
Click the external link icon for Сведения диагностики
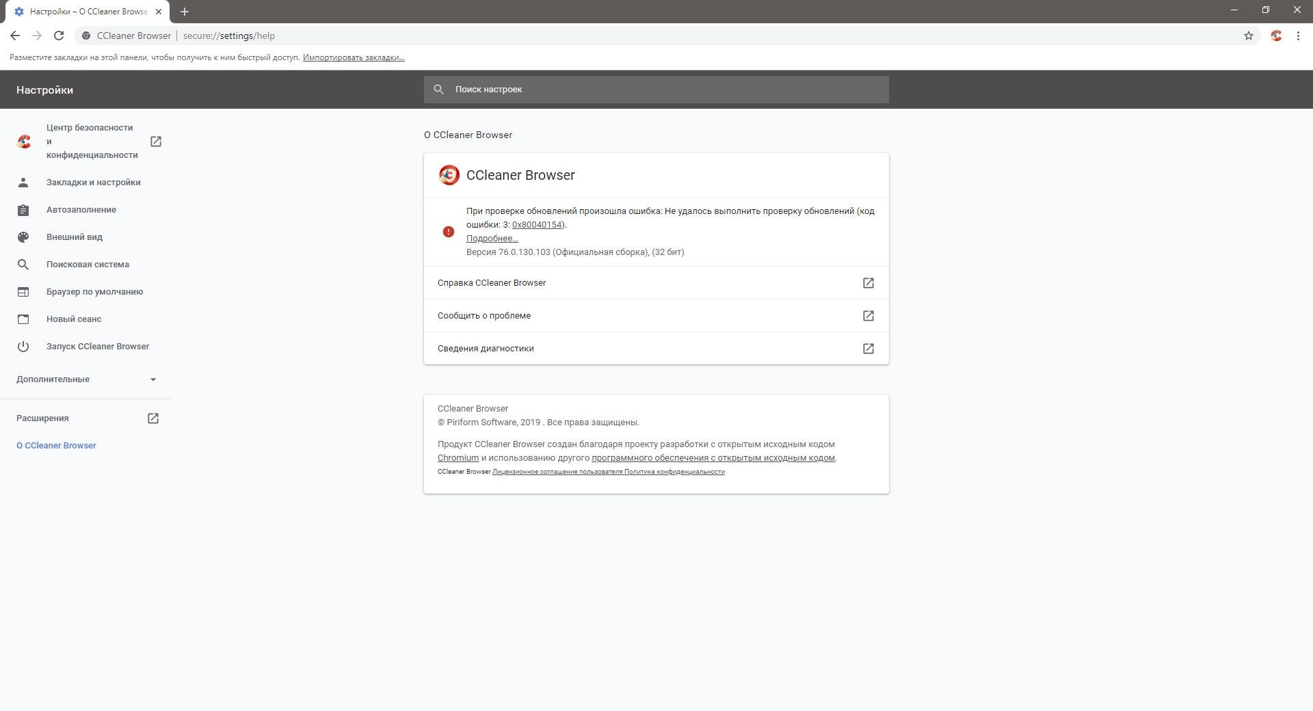coord(868,349)
